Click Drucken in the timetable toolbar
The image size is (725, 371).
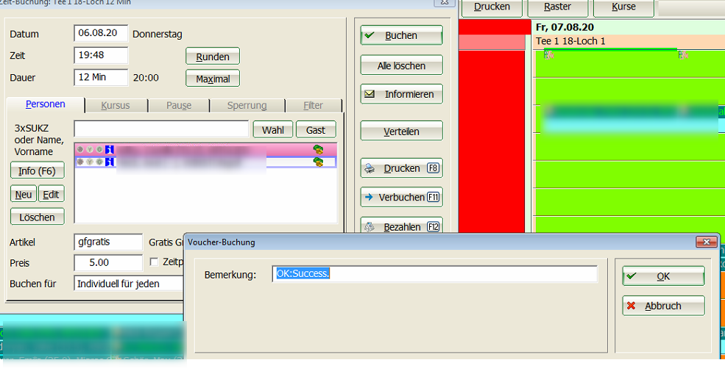[492, 7]
